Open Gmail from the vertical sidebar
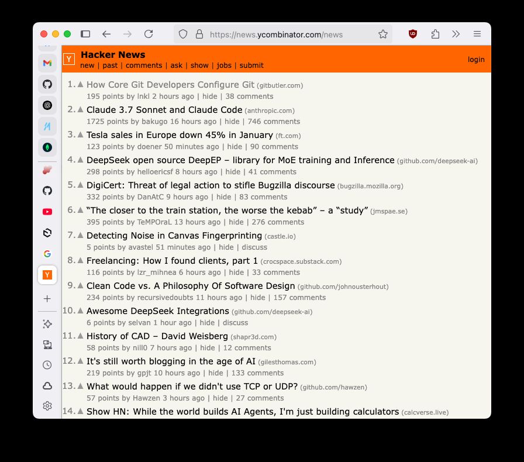Image resolution: width=524 pixels, height=462 pixels. click(x=47, y=63)
